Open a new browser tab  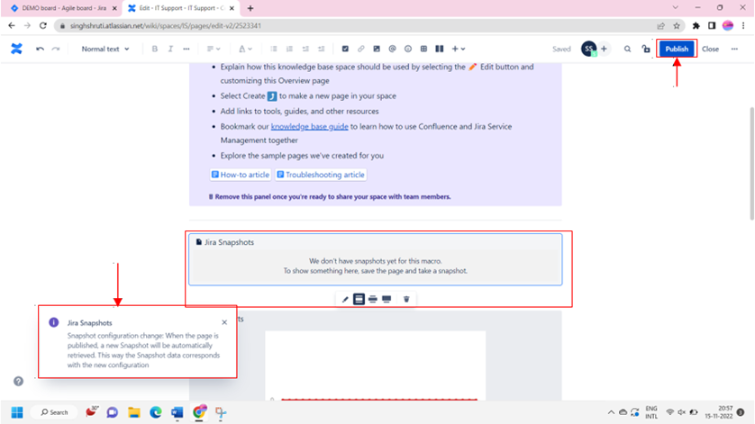tap(250, 8)
